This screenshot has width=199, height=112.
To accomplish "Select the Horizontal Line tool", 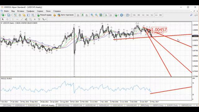I will tap(17, 19).
